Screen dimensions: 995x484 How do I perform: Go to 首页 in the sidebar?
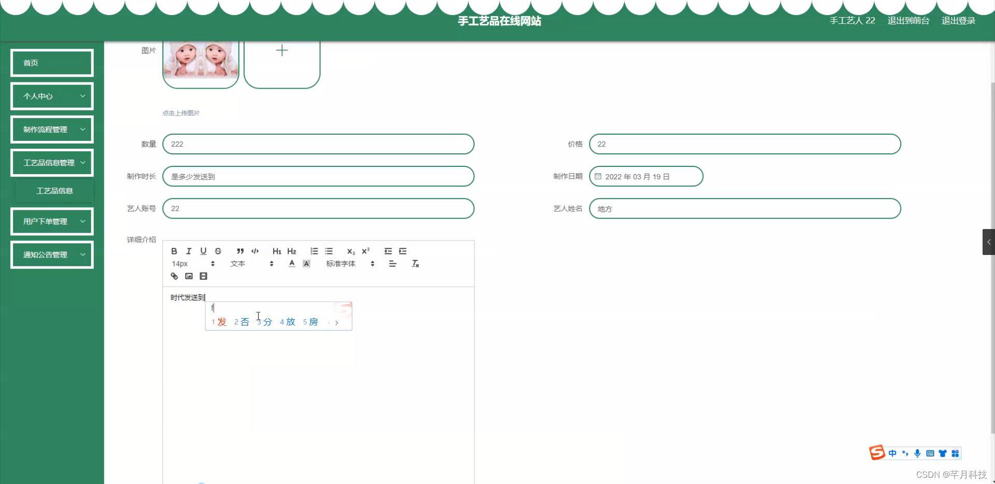coord(52,62)
